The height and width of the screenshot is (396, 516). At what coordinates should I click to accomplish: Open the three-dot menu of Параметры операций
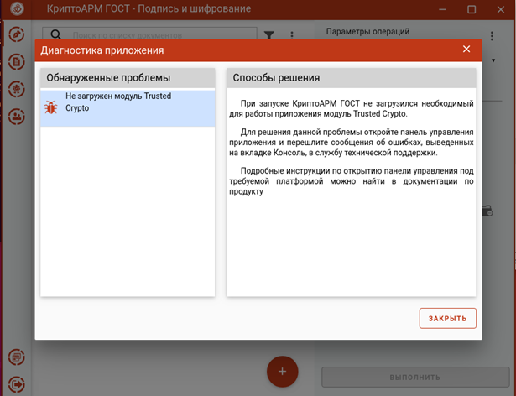[492, 36]
